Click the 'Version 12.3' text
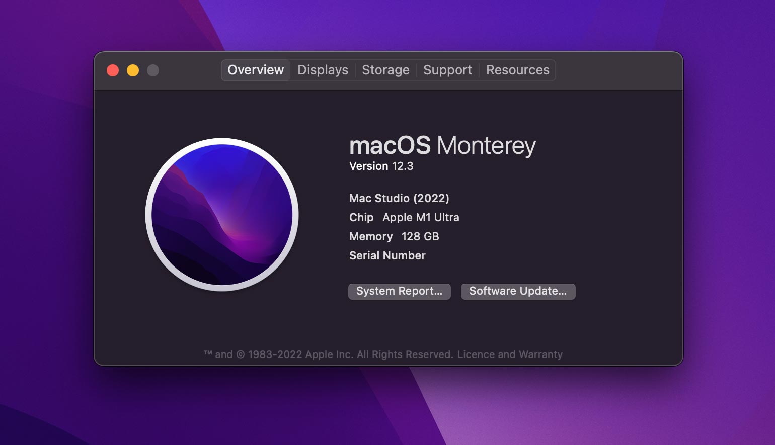 381,166
